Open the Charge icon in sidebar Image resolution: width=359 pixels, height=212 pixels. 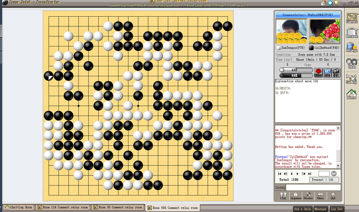click(x=352, y=48)
